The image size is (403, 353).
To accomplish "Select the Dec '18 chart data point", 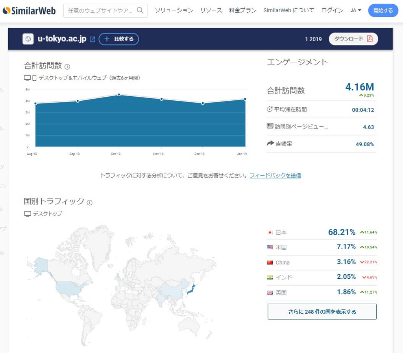I will (203, 103).
